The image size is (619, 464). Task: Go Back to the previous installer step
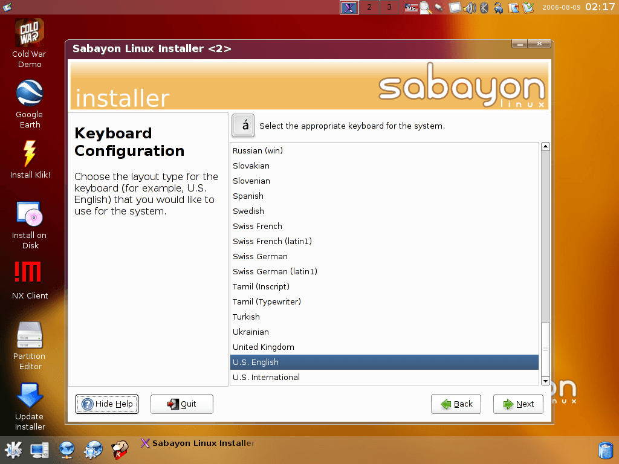pyautogui.click(x=456, y=404)
